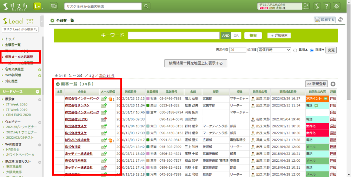The image size is (351, 177).
Task: Click mail delivery icon for 株式会社SEIYO row
Action: [104, 119]
